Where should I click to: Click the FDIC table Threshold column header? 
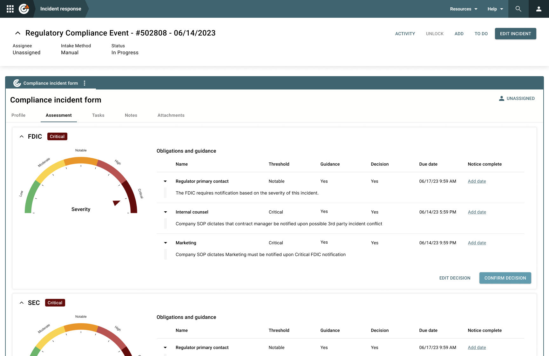pos(279,164)
